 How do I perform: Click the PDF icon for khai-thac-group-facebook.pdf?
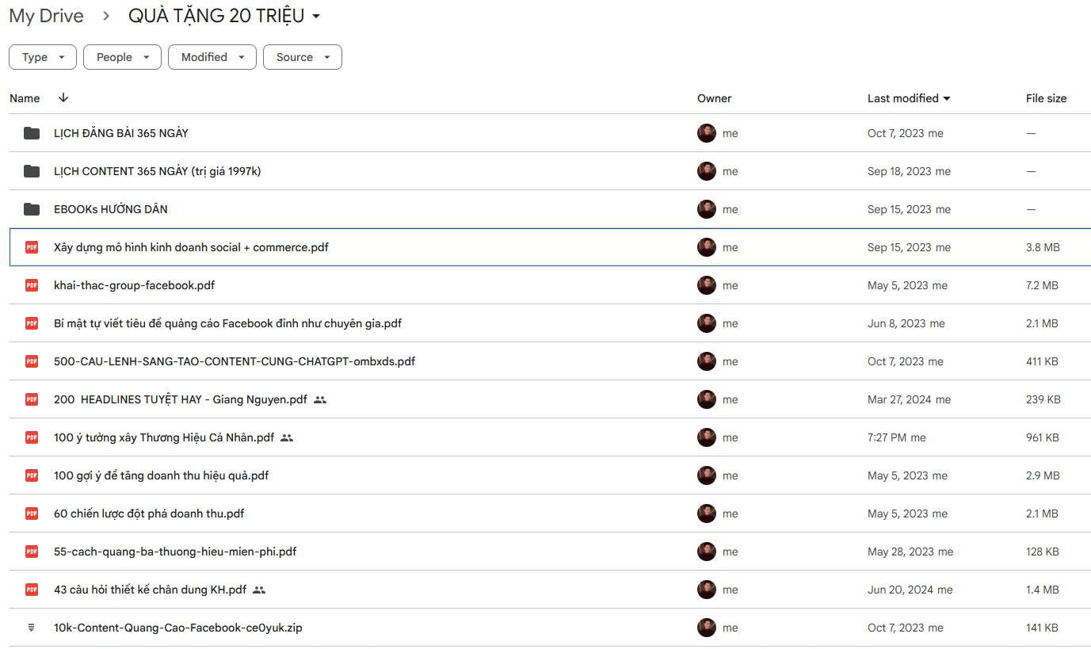pos(32,285)
